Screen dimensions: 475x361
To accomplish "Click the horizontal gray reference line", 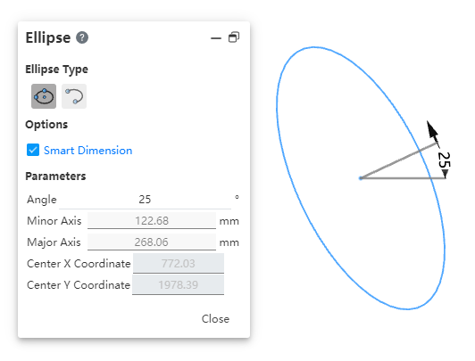I will 403,178.
